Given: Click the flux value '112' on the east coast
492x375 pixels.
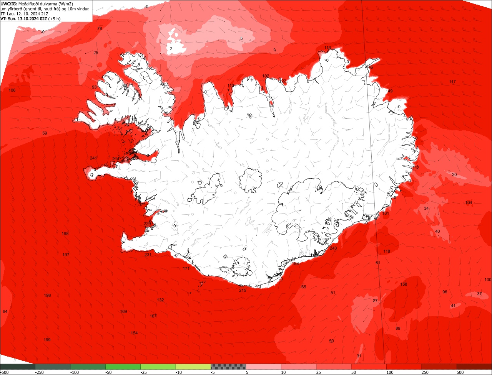Looking at the screenshot, I should coord(416,168).
